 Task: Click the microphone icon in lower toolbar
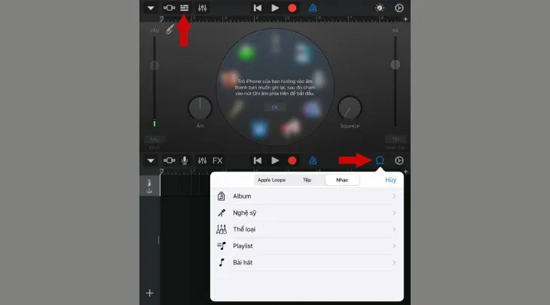(x=185, y=160)
